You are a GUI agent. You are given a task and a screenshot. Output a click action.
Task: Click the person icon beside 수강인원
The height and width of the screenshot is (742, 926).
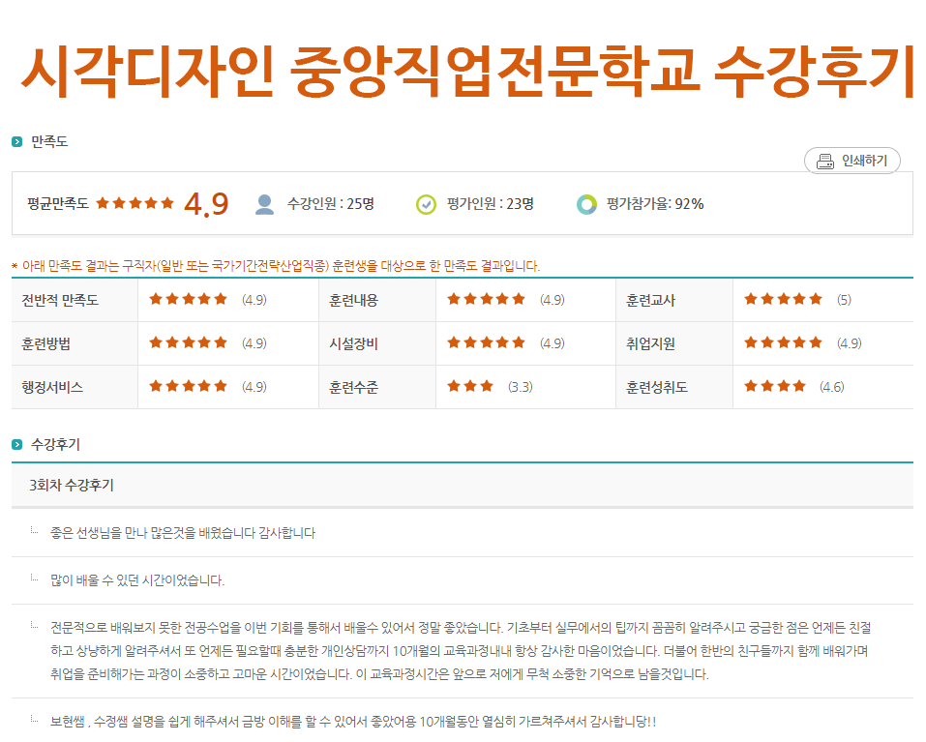(264, 204)
